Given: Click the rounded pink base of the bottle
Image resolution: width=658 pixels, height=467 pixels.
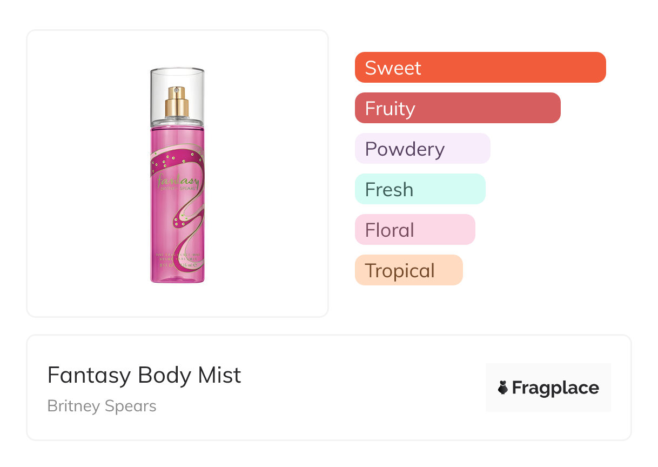Looking at the screenshot, I should [x=177, y=276].
